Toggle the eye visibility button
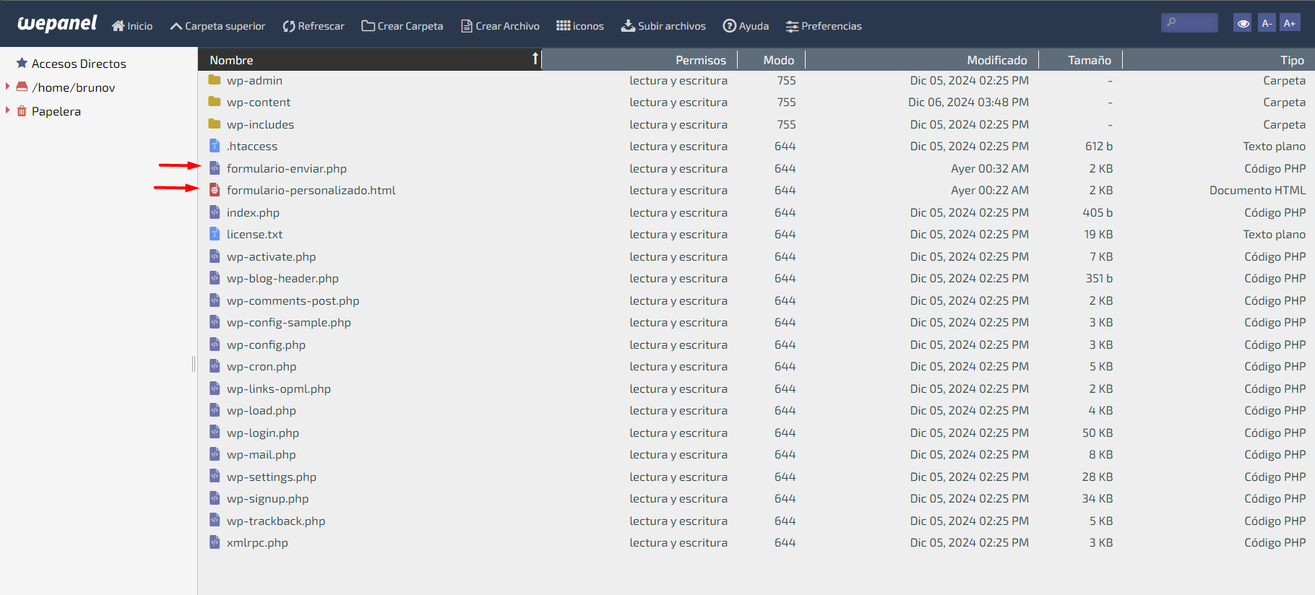The image size is (1315, 595). pos(1243,23)
